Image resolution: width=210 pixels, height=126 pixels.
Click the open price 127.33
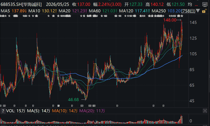click(136, 5)
